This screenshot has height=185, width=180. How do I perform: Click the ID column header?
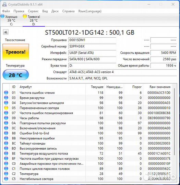14,87
